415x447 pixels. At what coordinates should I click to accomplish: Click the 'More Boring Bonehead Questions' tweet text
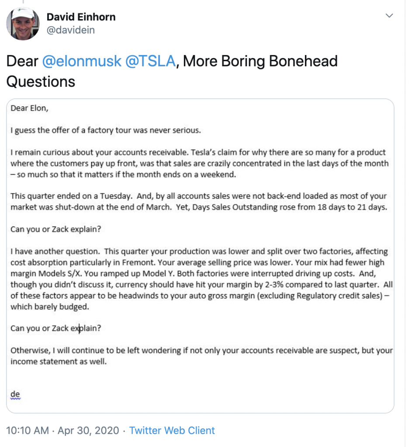point(172,71)
